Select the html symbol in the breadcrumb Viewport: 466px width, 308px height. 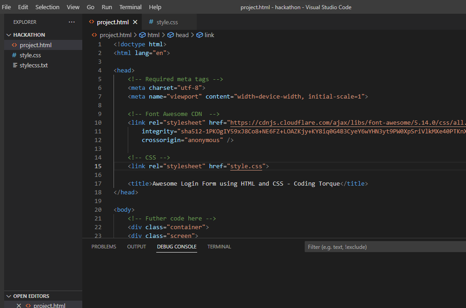click(149, 35)
